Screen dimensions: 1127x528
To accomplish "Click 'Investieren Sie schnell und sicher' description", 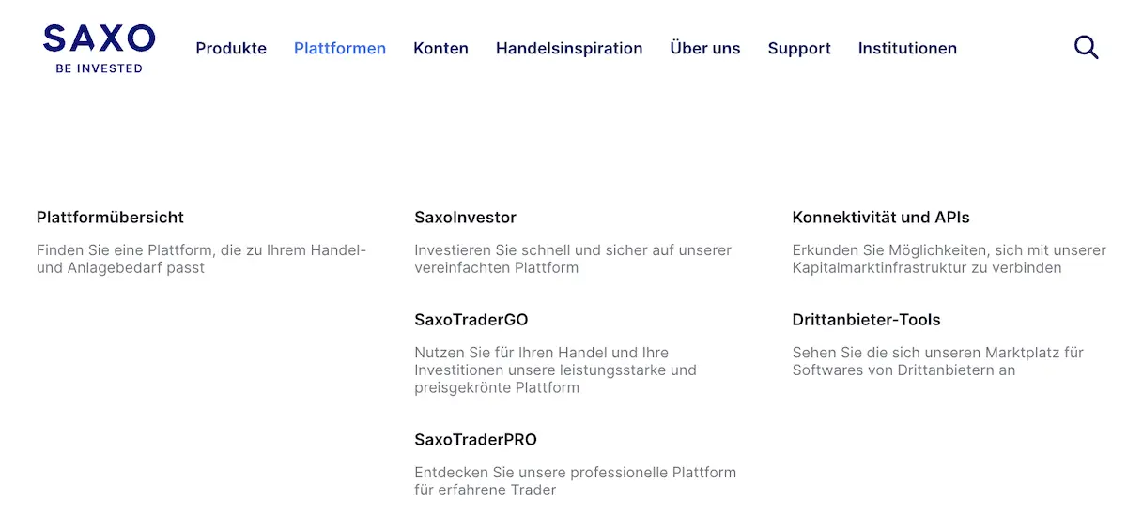I will (573, 259).
